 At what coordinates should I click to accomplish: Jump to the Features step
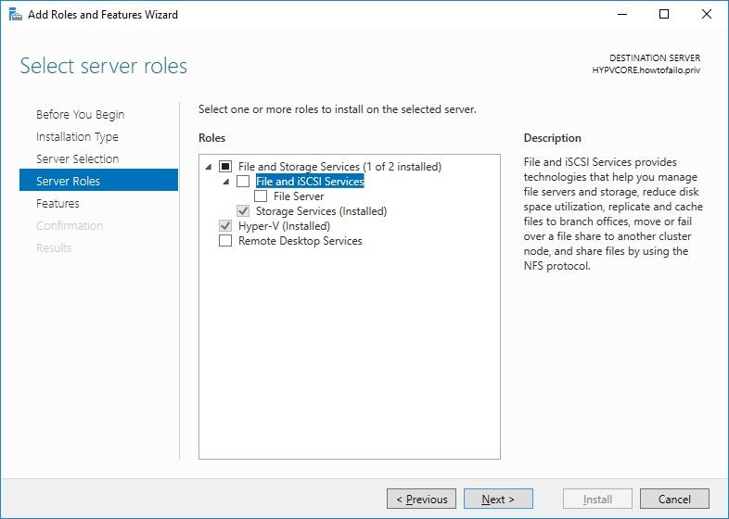click(58, 204)
